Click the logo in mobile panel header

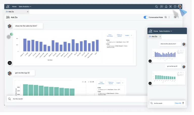click(151, 31)
